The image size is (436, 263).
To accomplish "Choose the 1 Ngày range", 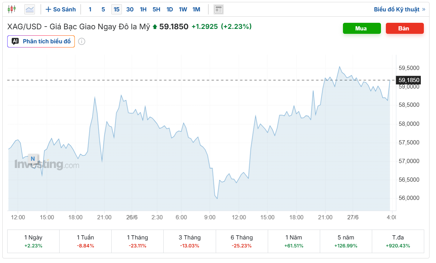I will [x=33, y=241].
